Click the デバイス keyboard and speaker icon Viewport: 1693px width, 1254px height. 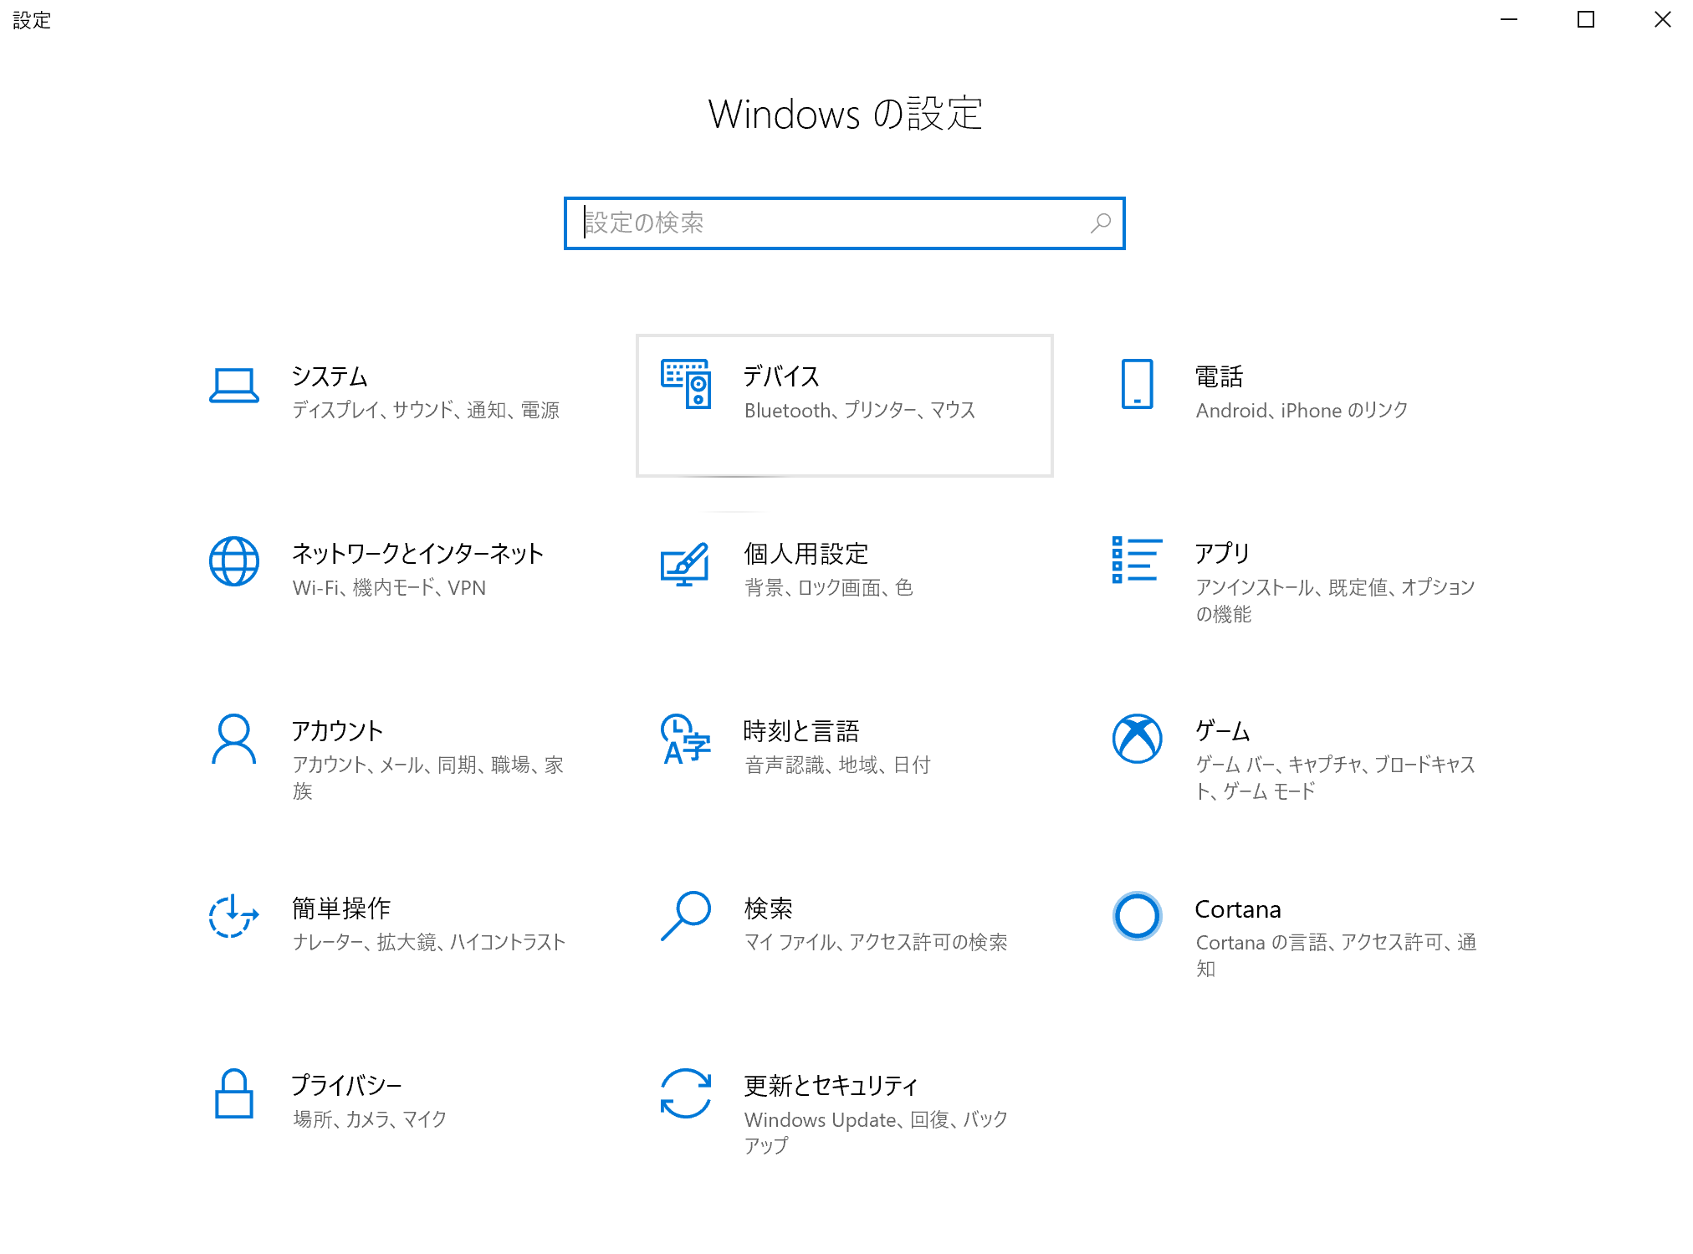[686, 384]
